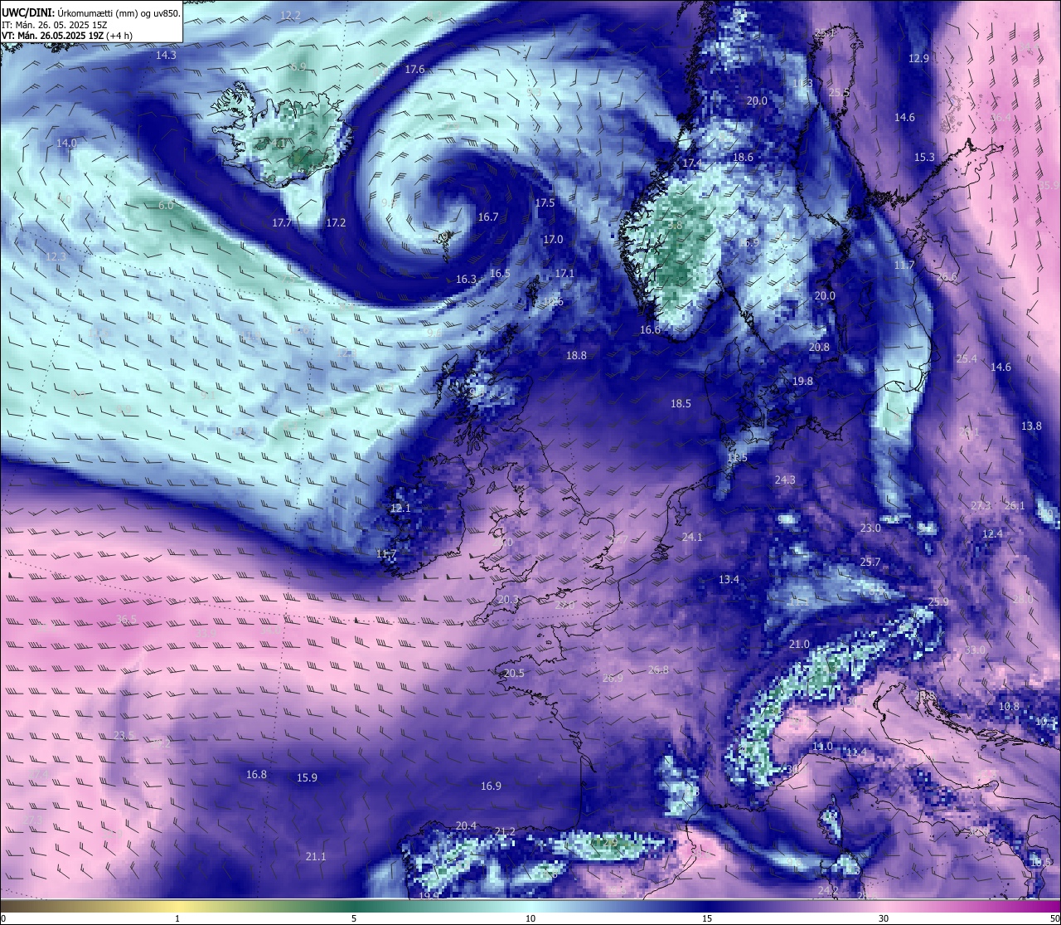Click the map value '18.8'
Screen dimensions: 1061x925
[576, 356]
